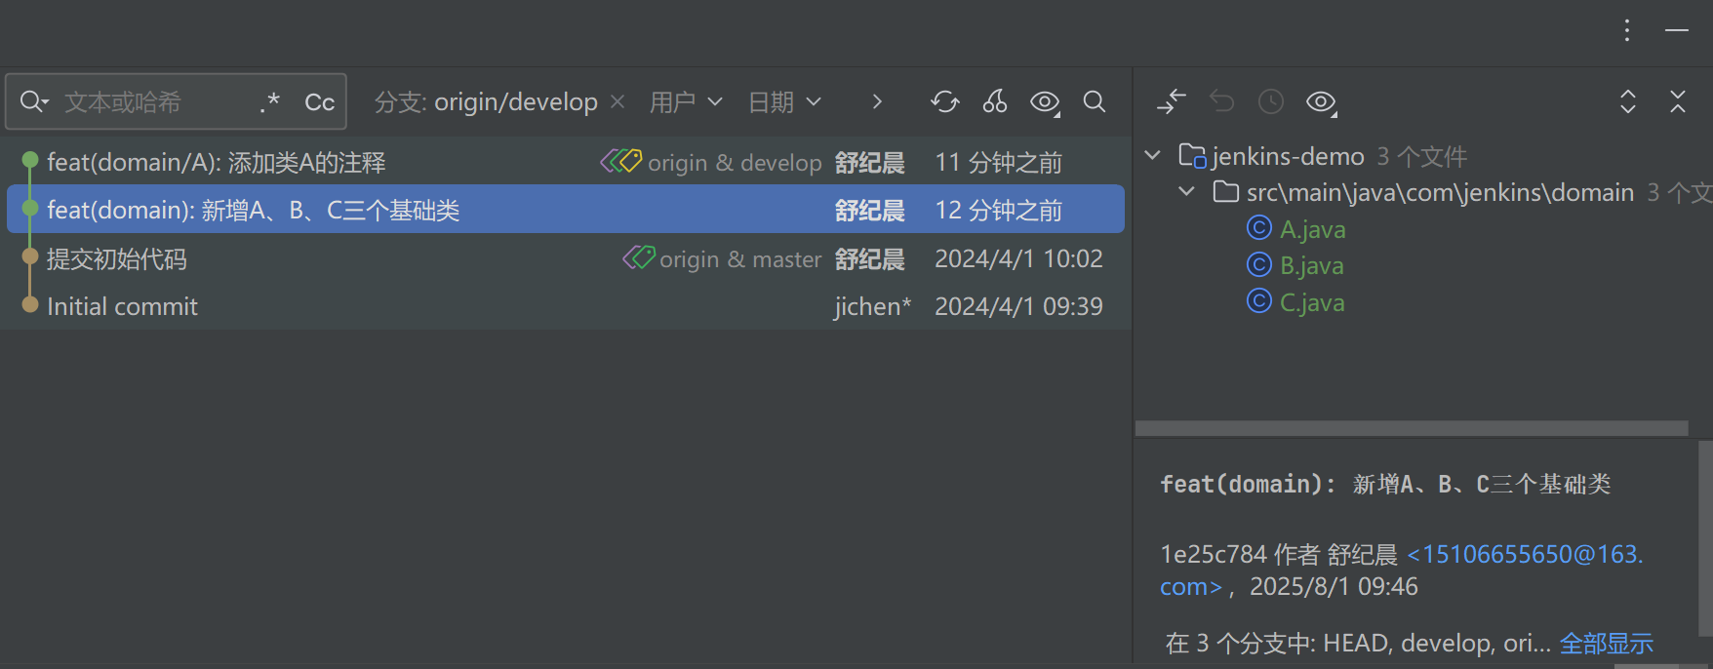Image resolution: width=1713 pixels, height=669 pixels.
Task: Click the revert changes icon
Action: point(1221,101)
